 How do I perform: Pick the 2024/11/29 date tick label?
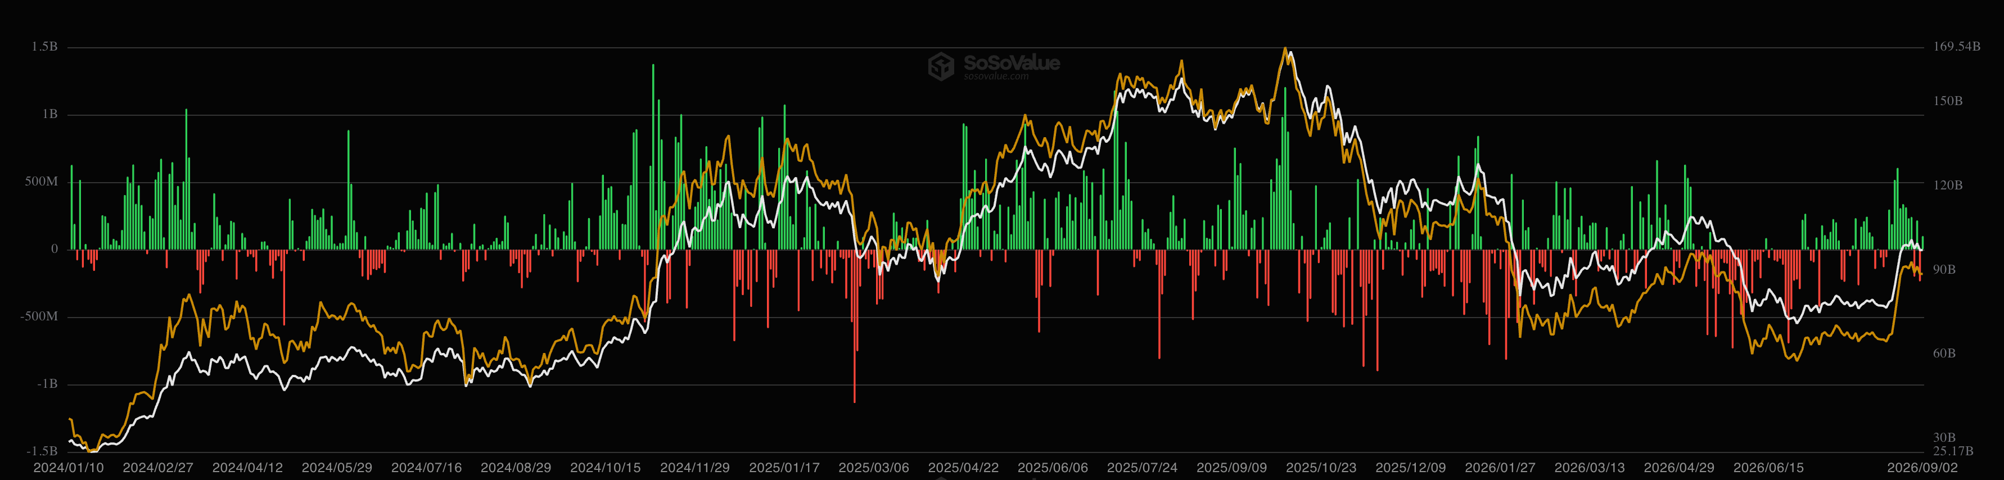[695, 468]
